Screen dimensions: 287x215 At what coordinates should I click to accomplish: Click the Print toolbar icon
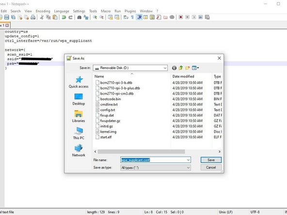click(33, 17)
